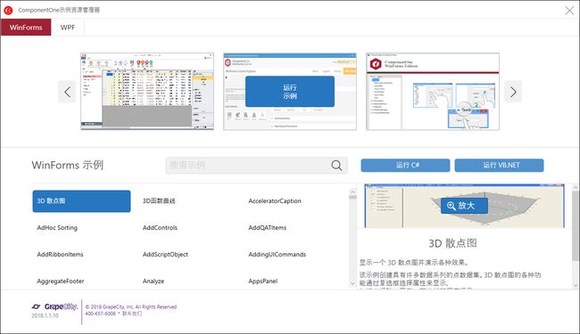Click the description panel scrollbar thumb
Viewport: 580px width, 334px height.
tap(576, 226)
